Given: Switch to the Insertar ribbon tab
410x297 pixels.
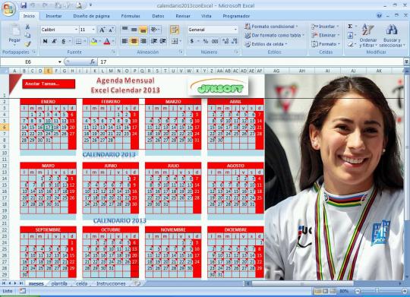Looking at the screenshot, I should pos(54,16).
